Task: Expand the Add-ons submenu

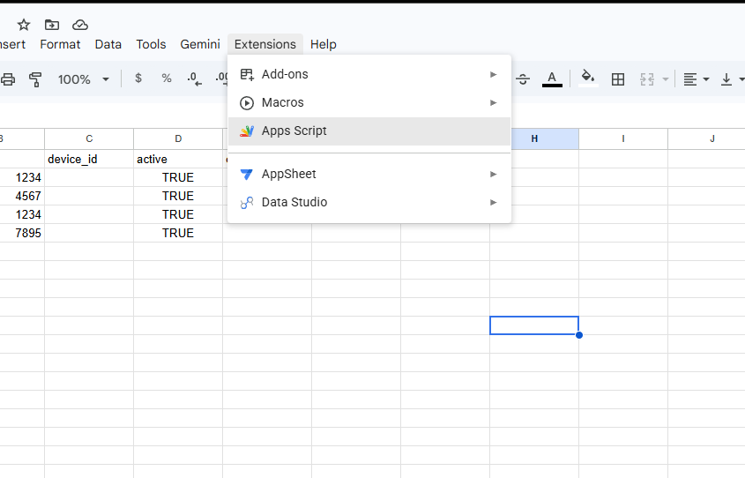Action: click(369, 75)
